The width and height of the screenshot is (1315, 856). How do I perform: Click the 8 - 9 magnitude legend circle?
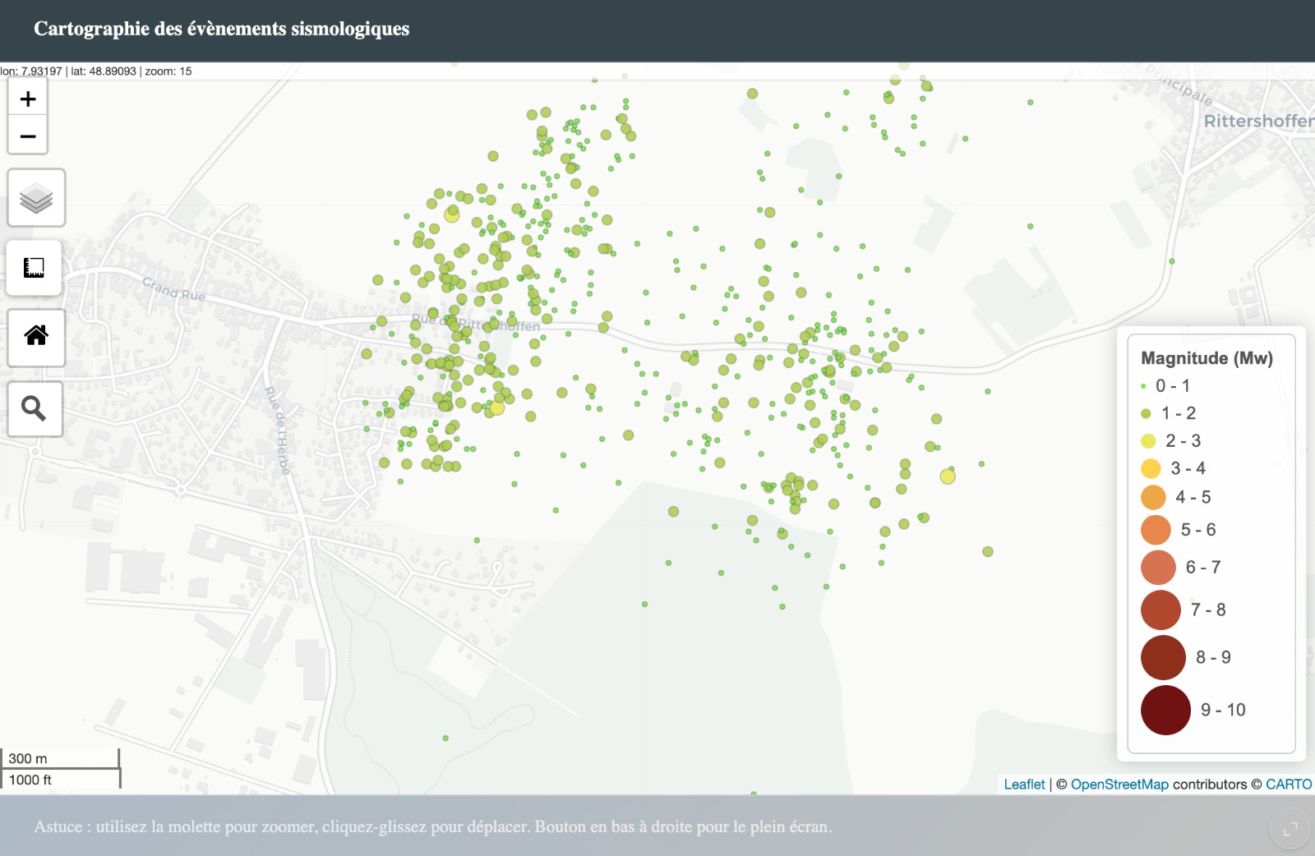click(1163, 657)
